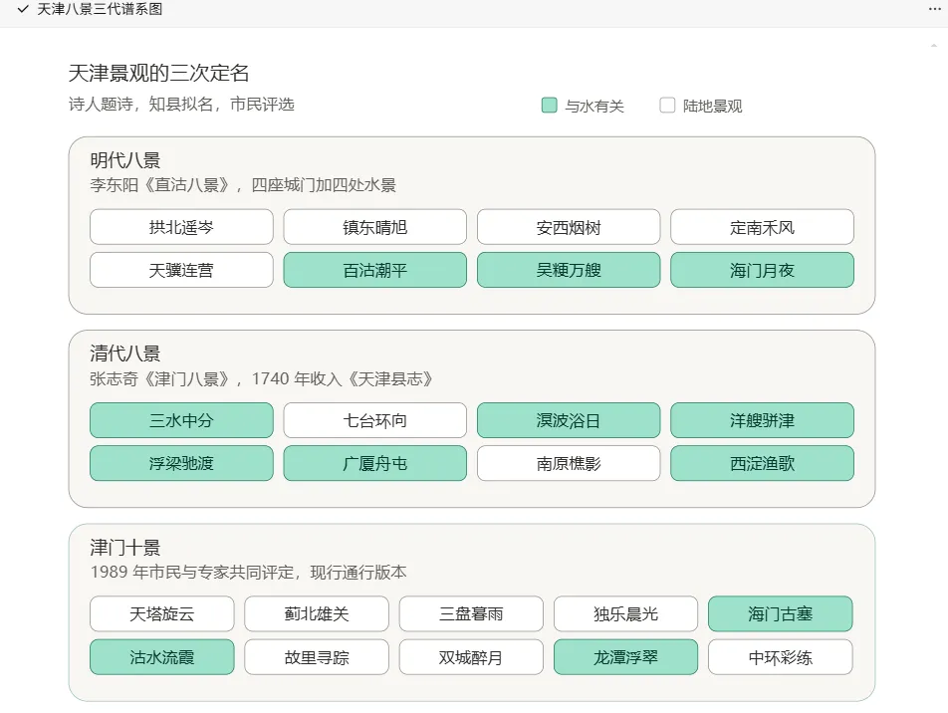Select the 故里寻踪 chip
948x713 pixels.
point(317,657)
